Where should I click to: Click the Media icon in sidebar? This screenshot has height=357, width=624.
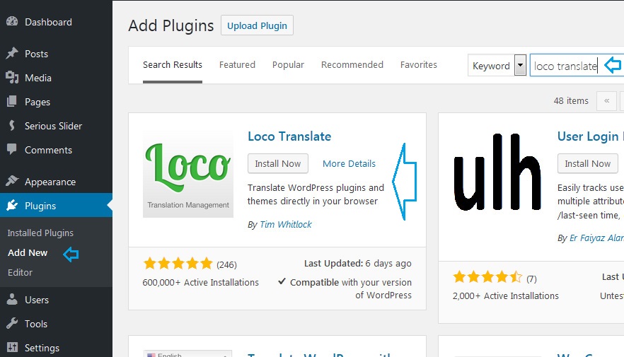click(x=12, y=78)
